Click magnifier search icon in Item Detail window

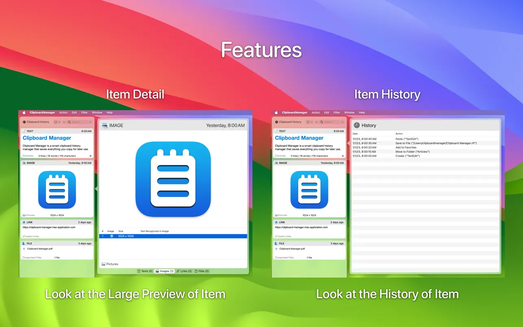point(70,122)
